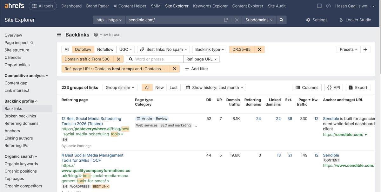The height and width of the screenshot is (192, 381).
Task: Open the Subdomains mode dropdown
Action: (x=259, y=20)
